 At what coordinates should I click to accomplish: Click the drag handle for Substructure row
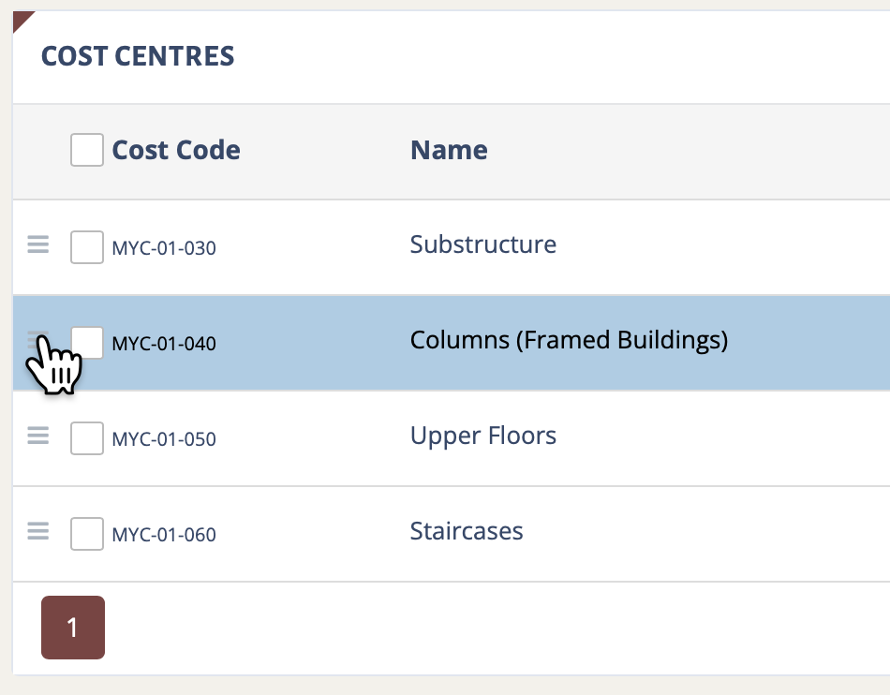(x=37, y=245)
